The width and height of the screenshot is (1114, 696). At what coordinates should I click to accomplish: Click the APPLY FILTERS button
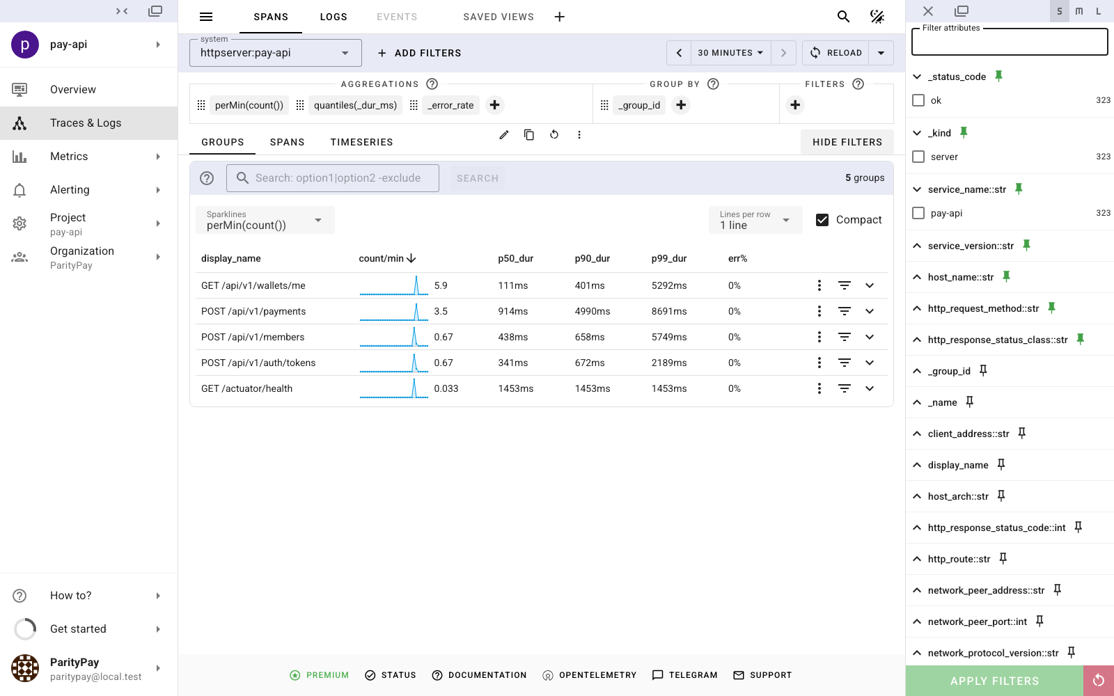tap(994, 681)
